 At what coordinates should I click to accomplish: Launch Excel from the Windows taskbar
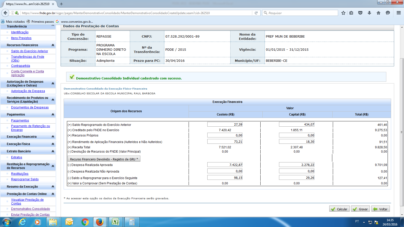click(x=116, y=222)
